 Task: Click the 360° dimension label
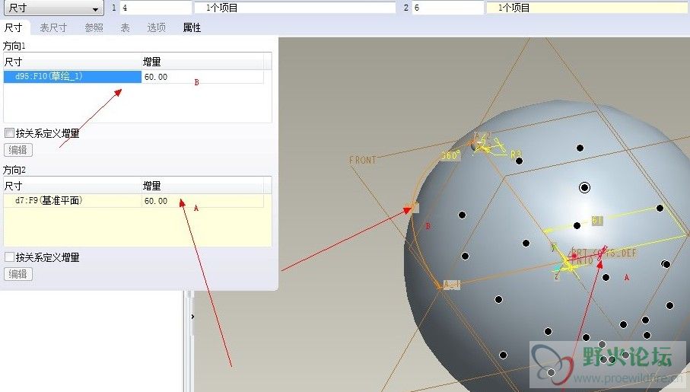pos(450,155)
